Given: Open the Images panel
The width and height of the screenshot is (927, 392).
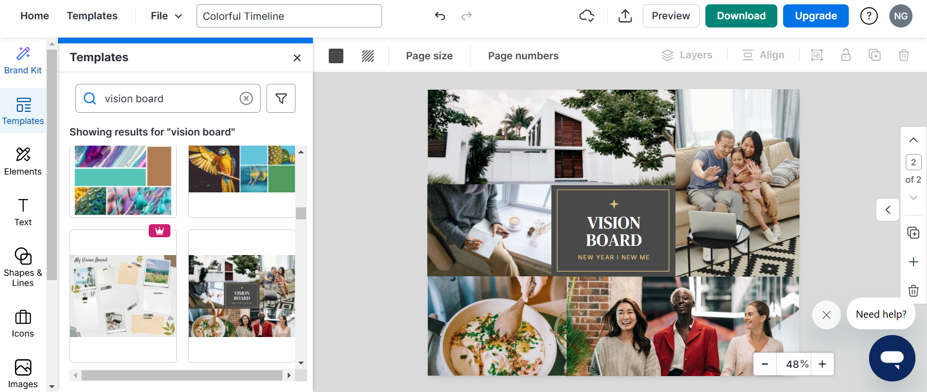Looking at the screenshot, I should tap(23, 374).
